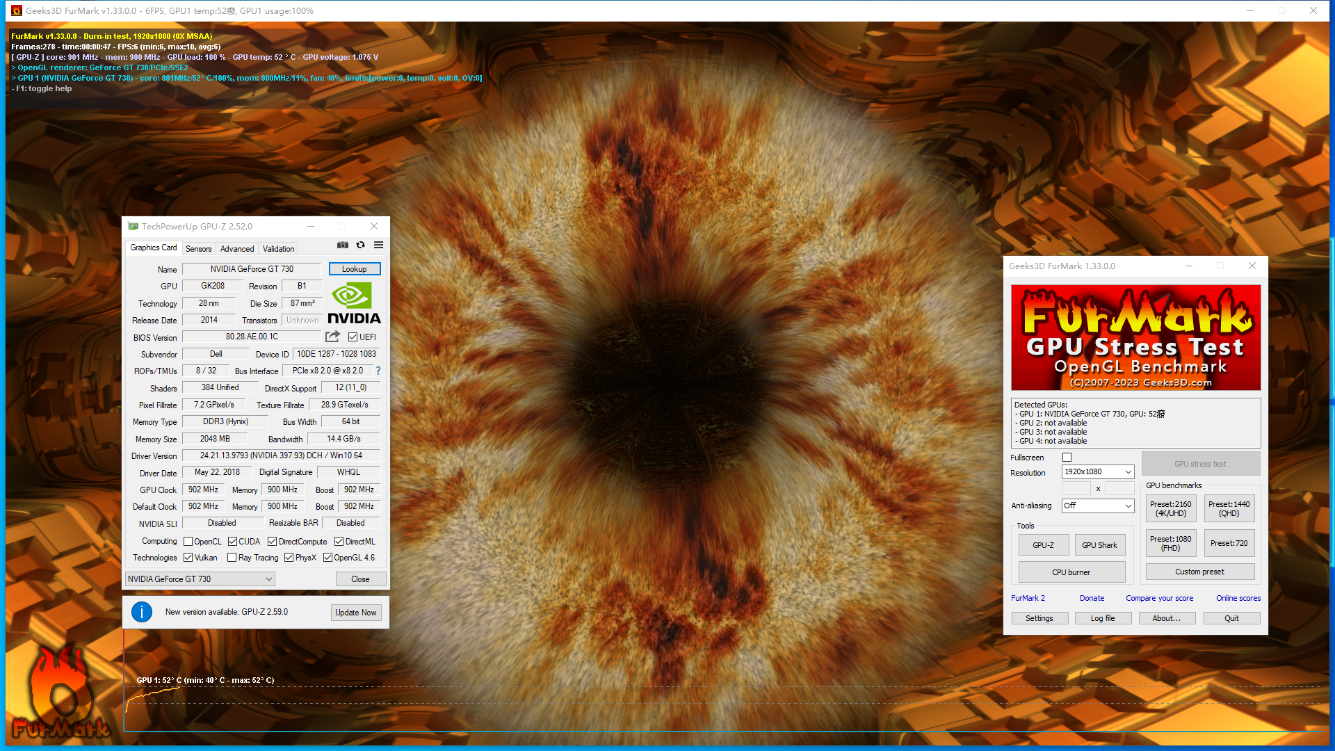Minimize the GPU-Z window
Screen dimensions: 1335x751
pyautogui.click(x=311, y=226)
